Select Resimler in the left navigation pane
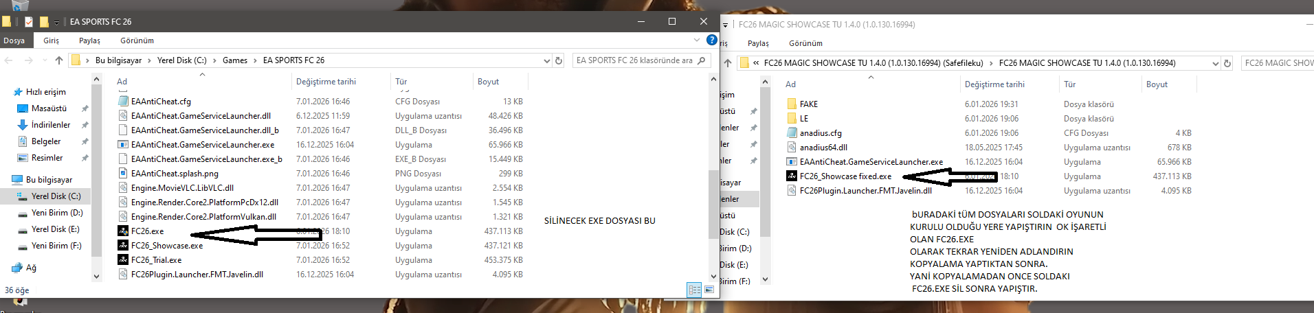Image resolution: width=1314 pixels, height=313 pixels. tap(47, 158)
